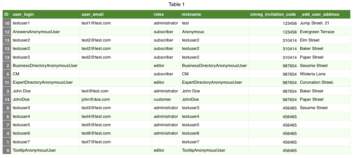354x158 pixels.
Task: Click the "customer" role cell
Action: pos(162,99)
